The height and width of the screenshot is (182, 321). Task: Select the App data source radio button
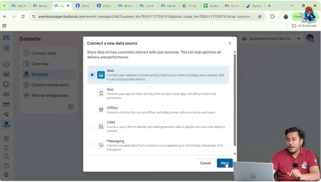click(x=92, y=93)
